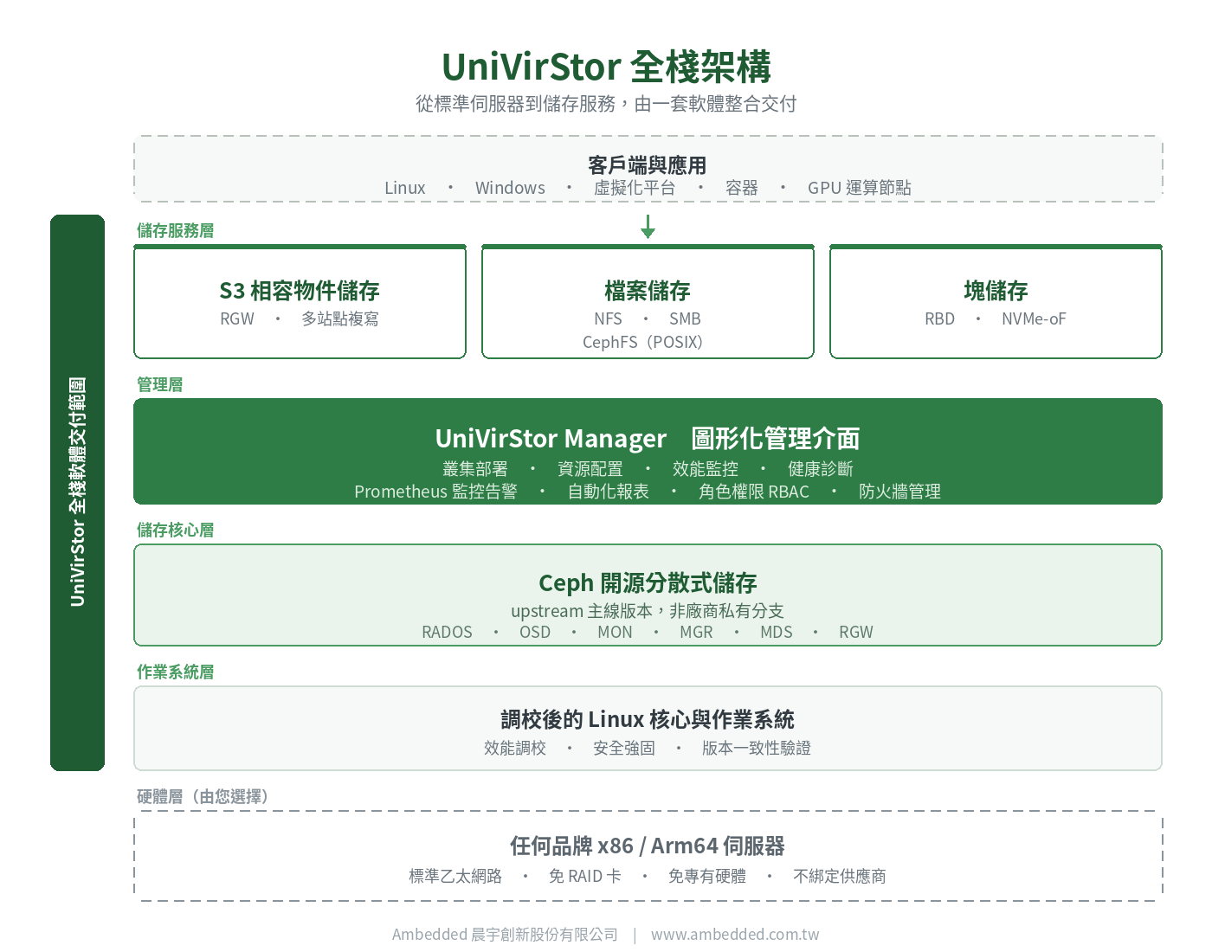Viewport: 1212px width, 952px height.
Task: Click '任何品牌 x86 / Arm64 伺服器' heading
Action: click(x=648, y=846)
